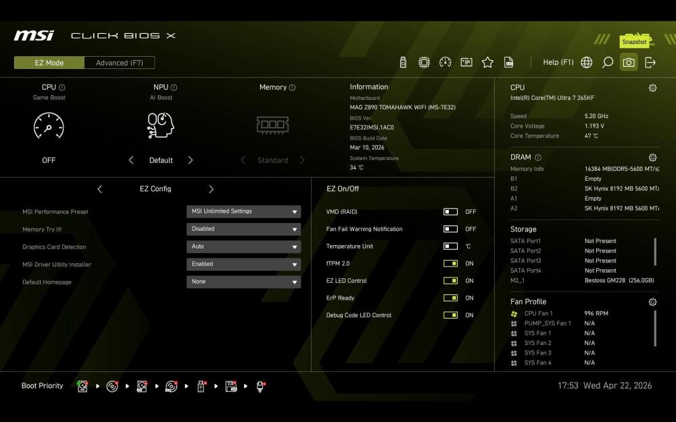Open Memory Try It! dropdown

pos(243,229)
